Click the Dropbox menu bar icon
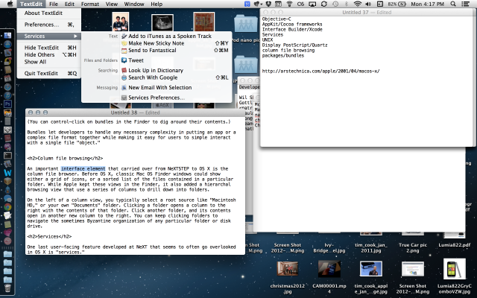 point(268,4)
